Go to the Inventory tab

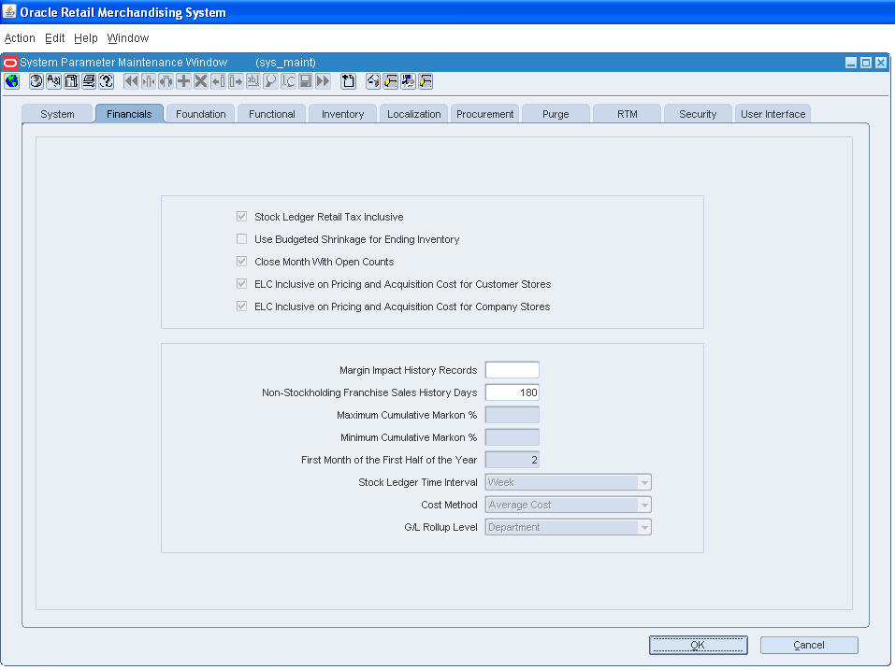click(x=342, y=113)
